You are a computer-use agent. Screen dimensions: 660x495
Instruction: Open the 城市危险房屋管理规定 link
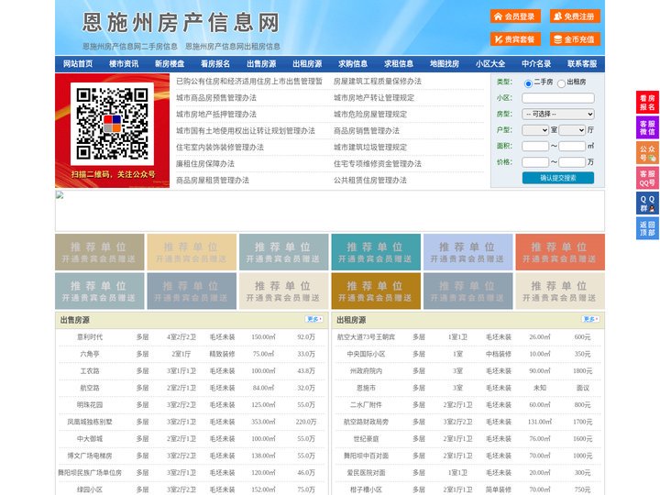click(x=370, y=114)
